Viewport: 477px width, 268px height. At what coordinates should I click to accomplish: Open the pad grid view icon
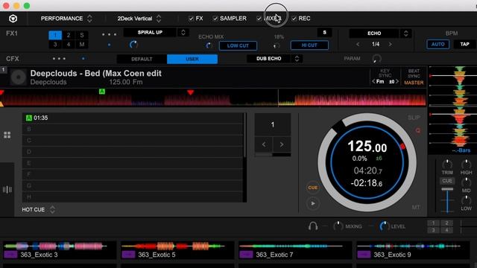point(7,135)
